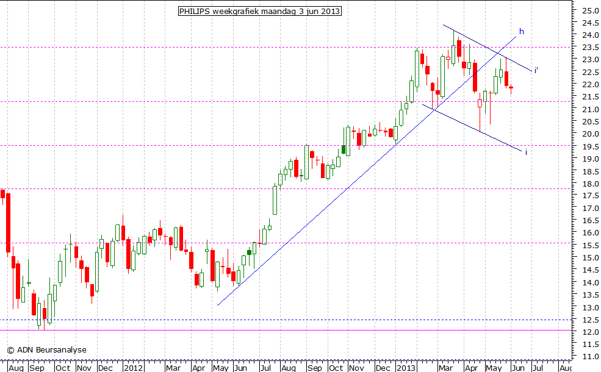
Task: Click the 25.0 price axis label
Action: 590,11
